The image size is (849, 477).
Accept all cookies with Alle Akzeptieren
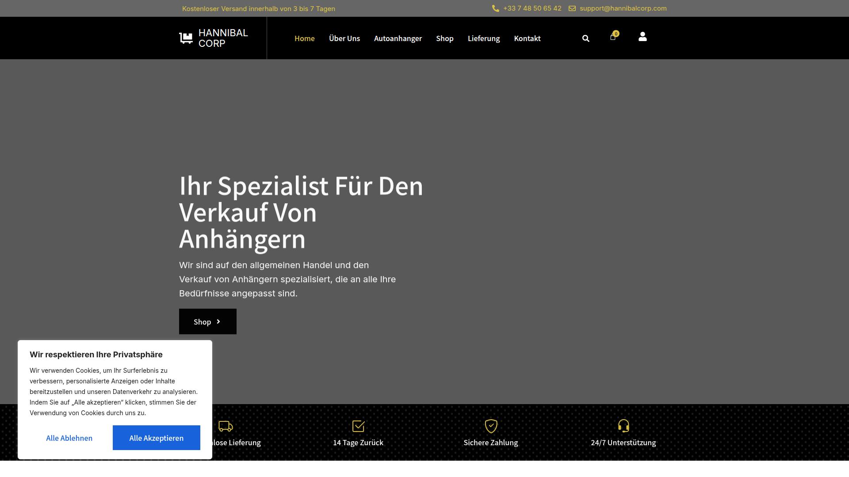[x=157, y=438]
